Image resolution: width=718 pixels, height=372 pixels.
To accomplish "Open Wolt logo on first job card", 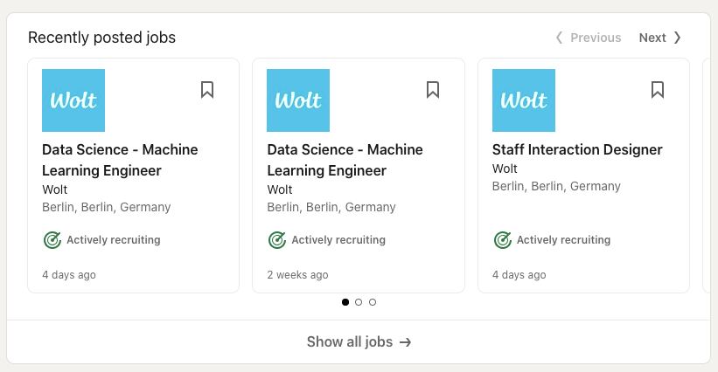I will (x=73, y=100).
